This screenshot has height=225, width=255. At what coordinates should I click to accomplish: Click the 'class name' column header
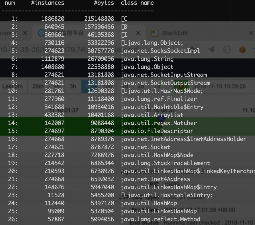137,3
